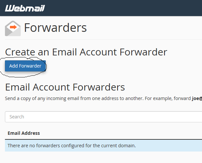Click the bold joe@ example address

tap(197, 98)
